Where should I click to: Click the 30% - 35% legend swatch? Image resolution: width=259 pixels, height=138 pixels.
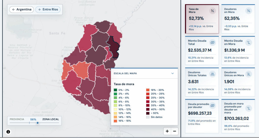click(x=148, y=102)
